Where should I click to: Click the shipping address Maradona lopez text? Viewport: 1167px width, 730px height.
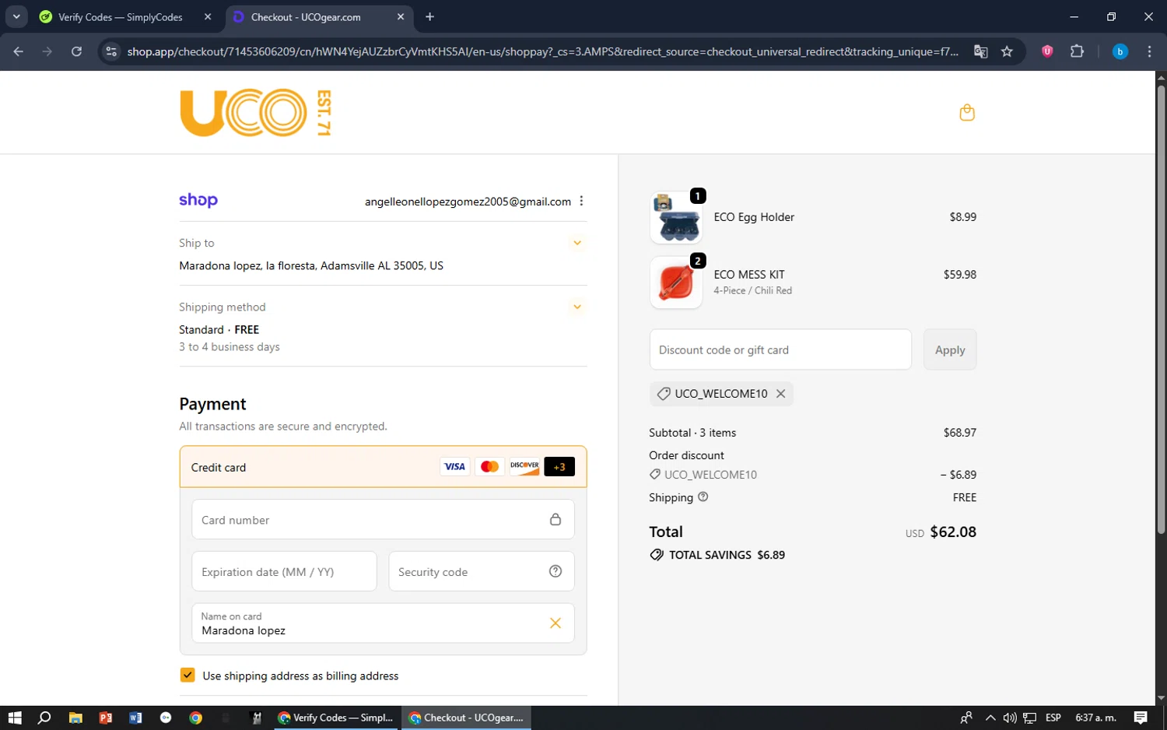tap(311, 265)
